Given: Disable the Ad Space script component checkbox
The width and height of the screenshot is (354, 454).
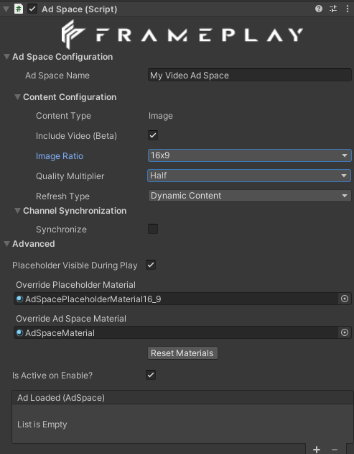Looking at the screenshot, I should coord(32,9).
